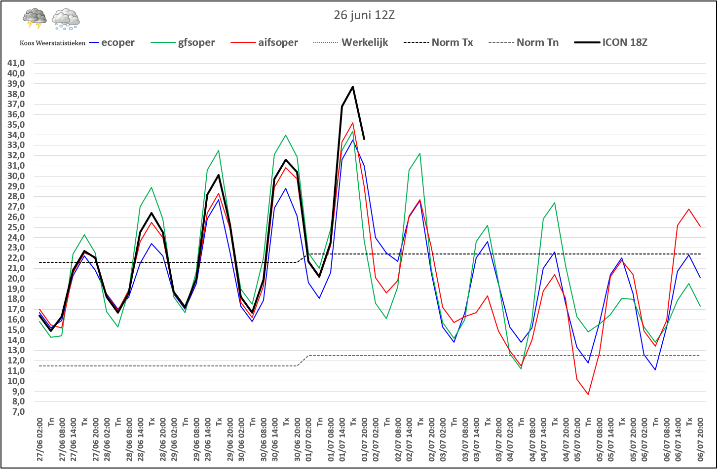The image size is (719, 469).
Task: Click the snow cloud icon
Action: click(66, 19)
